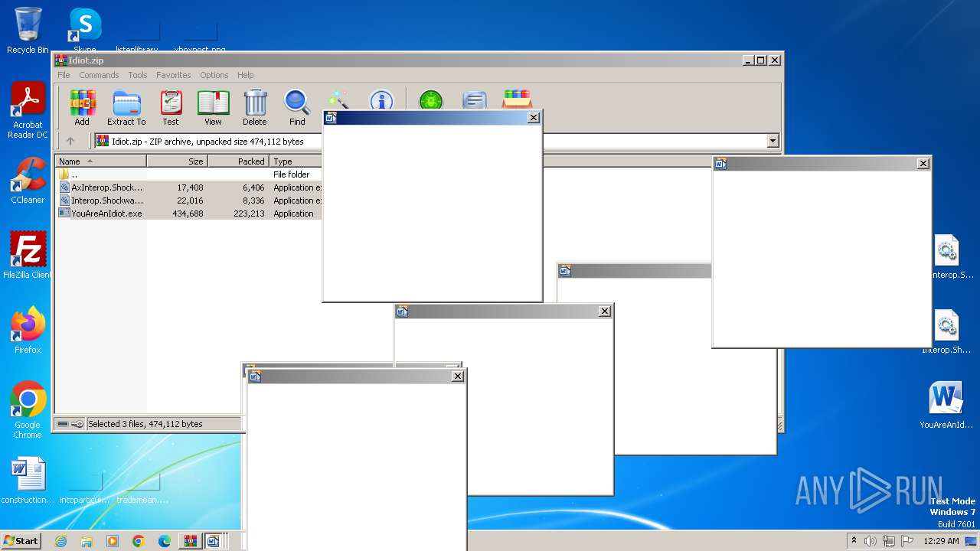Viewport: 980px width, 551px height.
Task: Open the Help menu
Action: coord(245,75)
